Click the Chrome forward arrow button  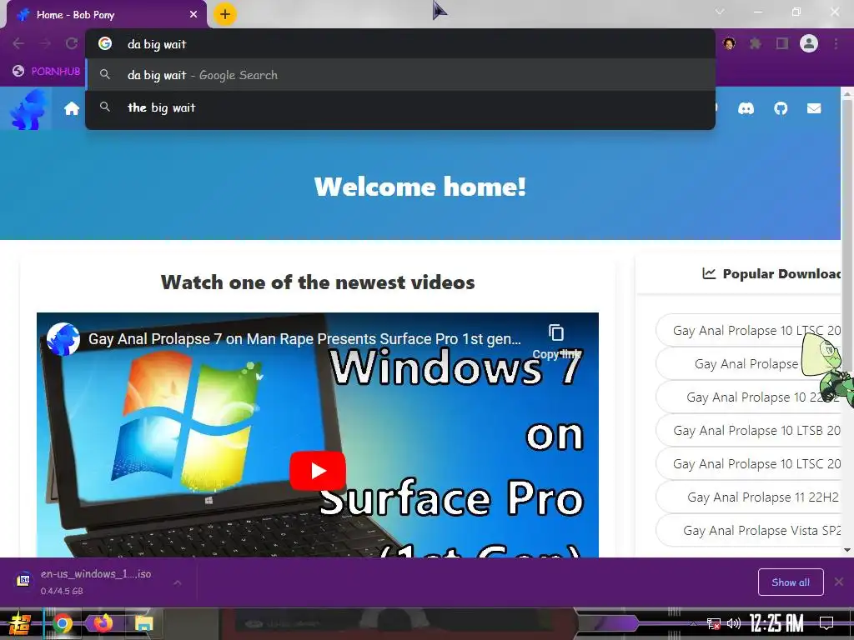45,43
